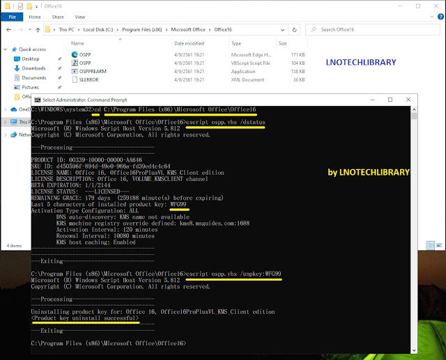Sort files by Date modified column
The height and width of the screenshot is (360, 446).
tap(189, 43)
